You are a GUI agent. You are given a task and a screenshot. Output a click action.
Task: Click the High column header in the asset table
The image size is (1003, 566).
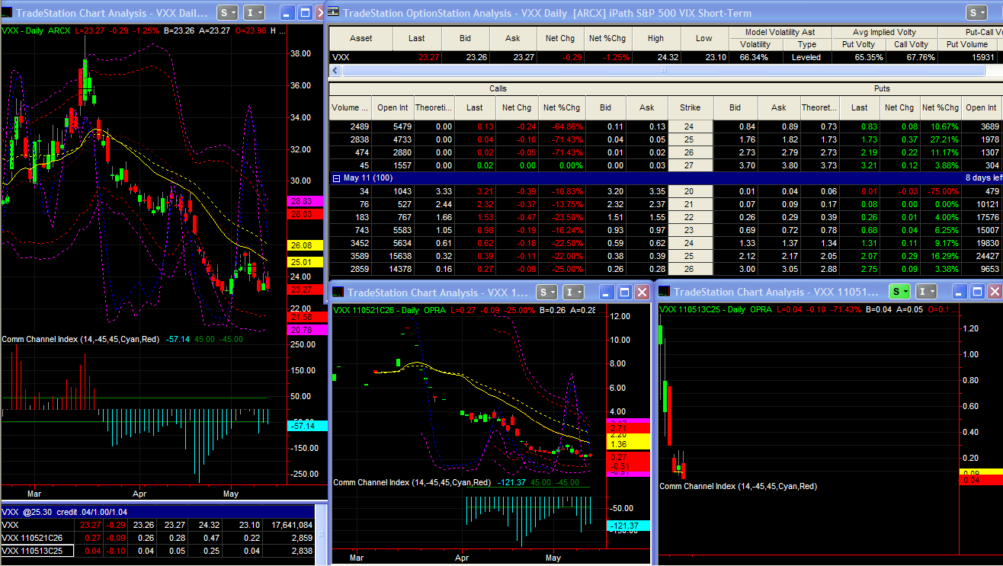(655, 38)
